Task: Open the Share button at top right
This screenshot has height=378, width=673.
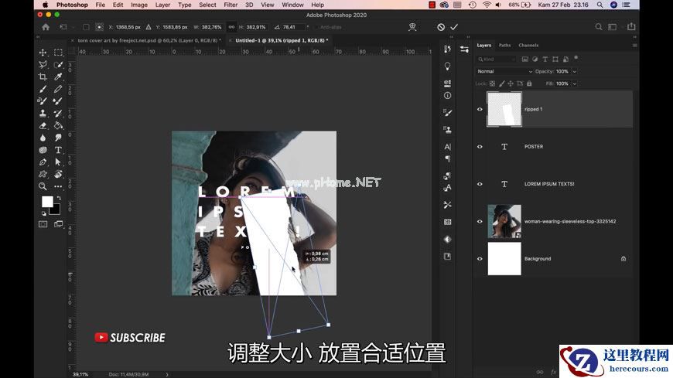Action: coord(631,26)
